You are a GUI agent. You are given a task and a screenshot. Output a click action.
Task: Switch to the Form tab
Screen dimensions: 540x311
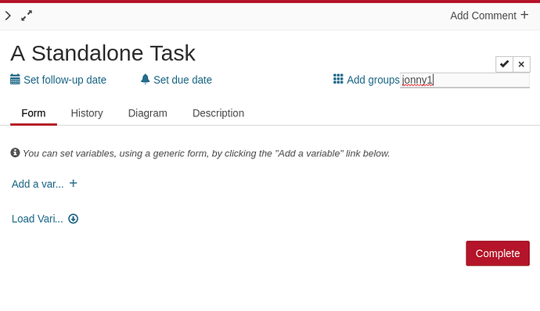34,113
